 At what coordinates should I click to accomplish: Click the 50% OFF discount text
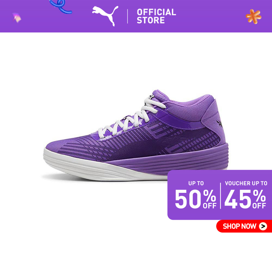(196, 199)
